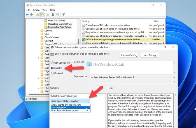This screenshot has height=128, width=196.
Task: Choose Used Space Only encryption list option
Action: click(70, 111)
